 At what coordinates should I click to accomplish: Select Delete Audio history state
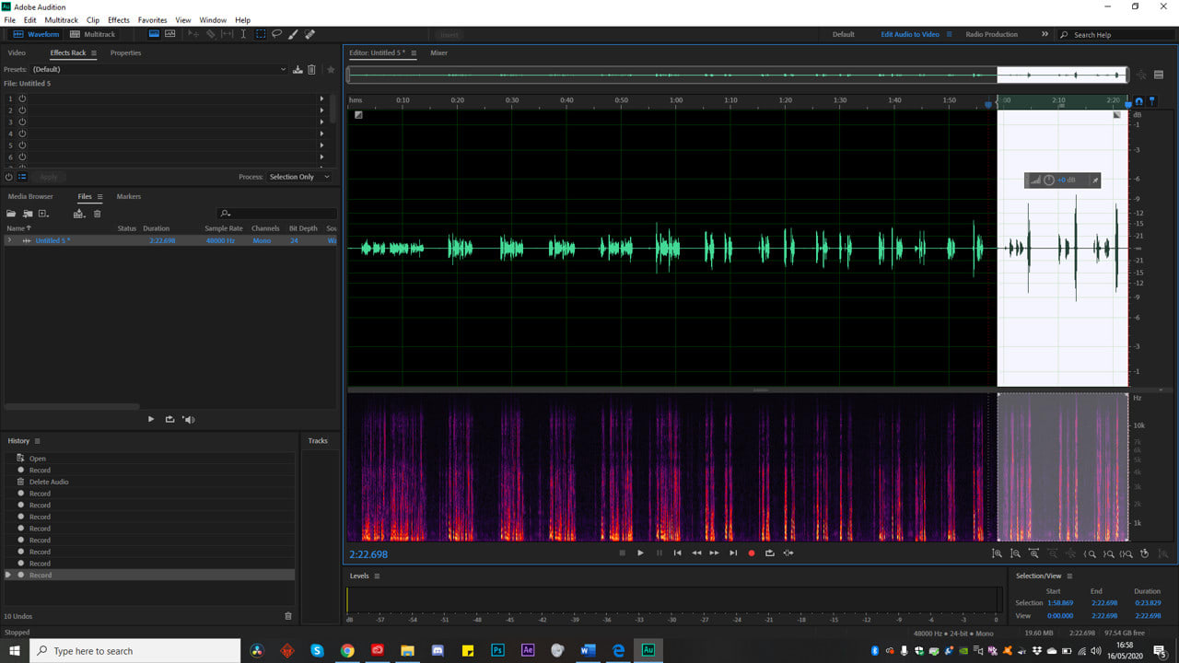coord(49,482)
